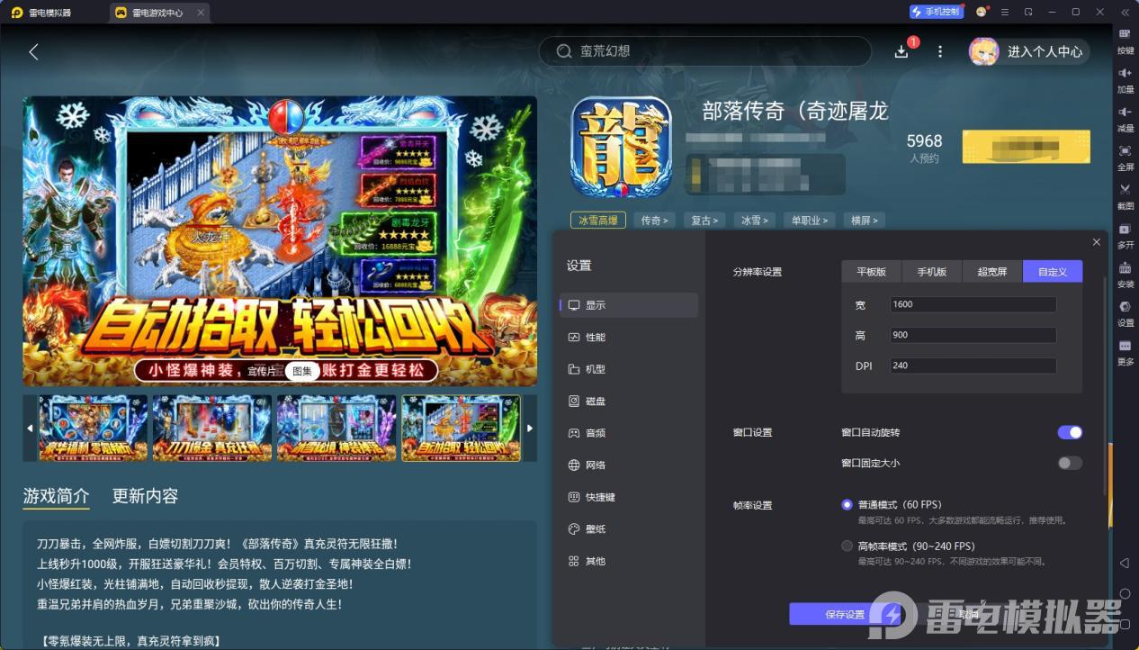Open the 更多 more tools icon
The width and height of the screenshot is (1139, 650).
click(x=1125, y=346)
